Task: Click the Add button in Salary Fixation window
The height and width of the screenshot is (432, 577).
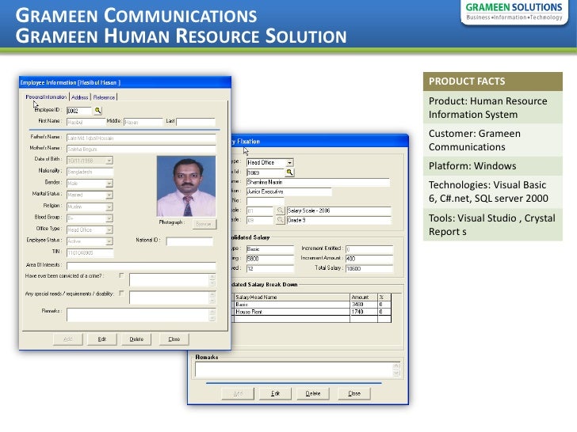Action: point(238,393)
